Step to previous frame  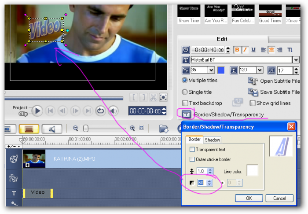point(62,111)
